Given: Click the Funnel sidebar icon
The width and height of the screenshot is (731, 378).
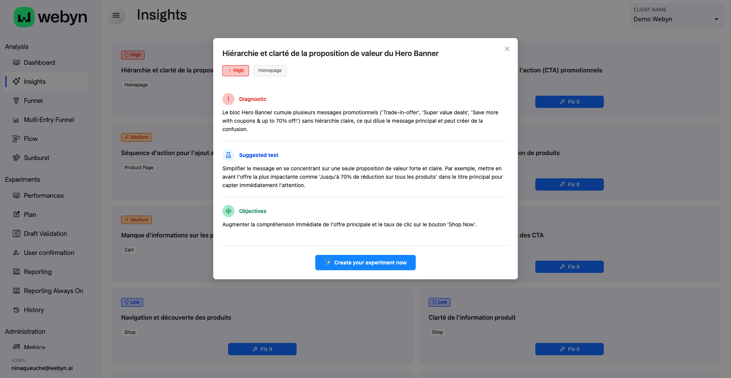Looking at the screenshot, I should 16,101.
